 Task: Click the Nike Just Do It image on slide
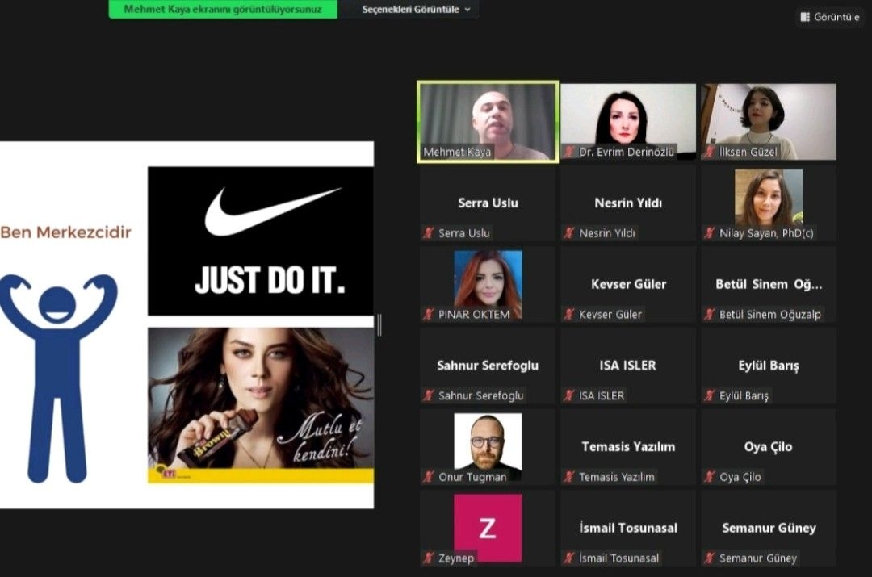tap(261, 240)
